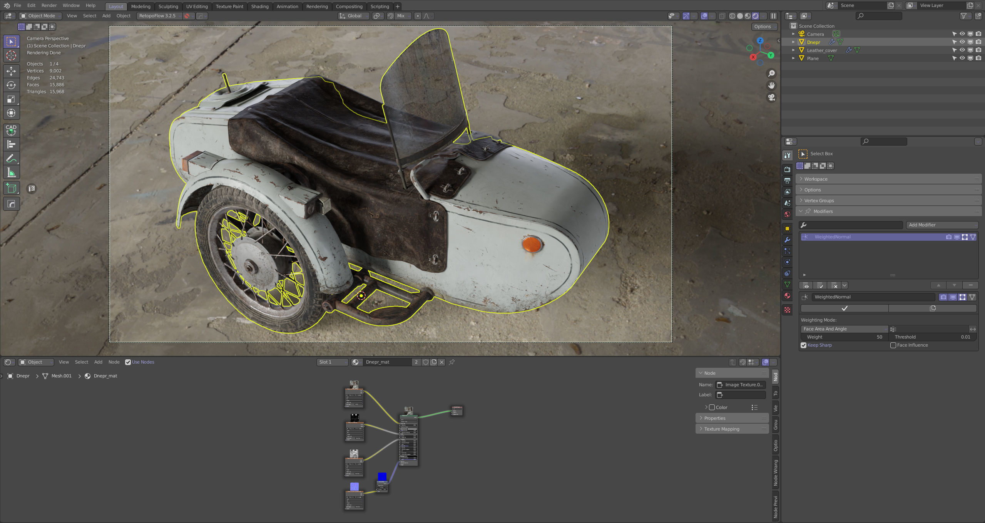This screenshot has width=985, height=523.
Task: Select the Rotate tool
Action: 11,85
